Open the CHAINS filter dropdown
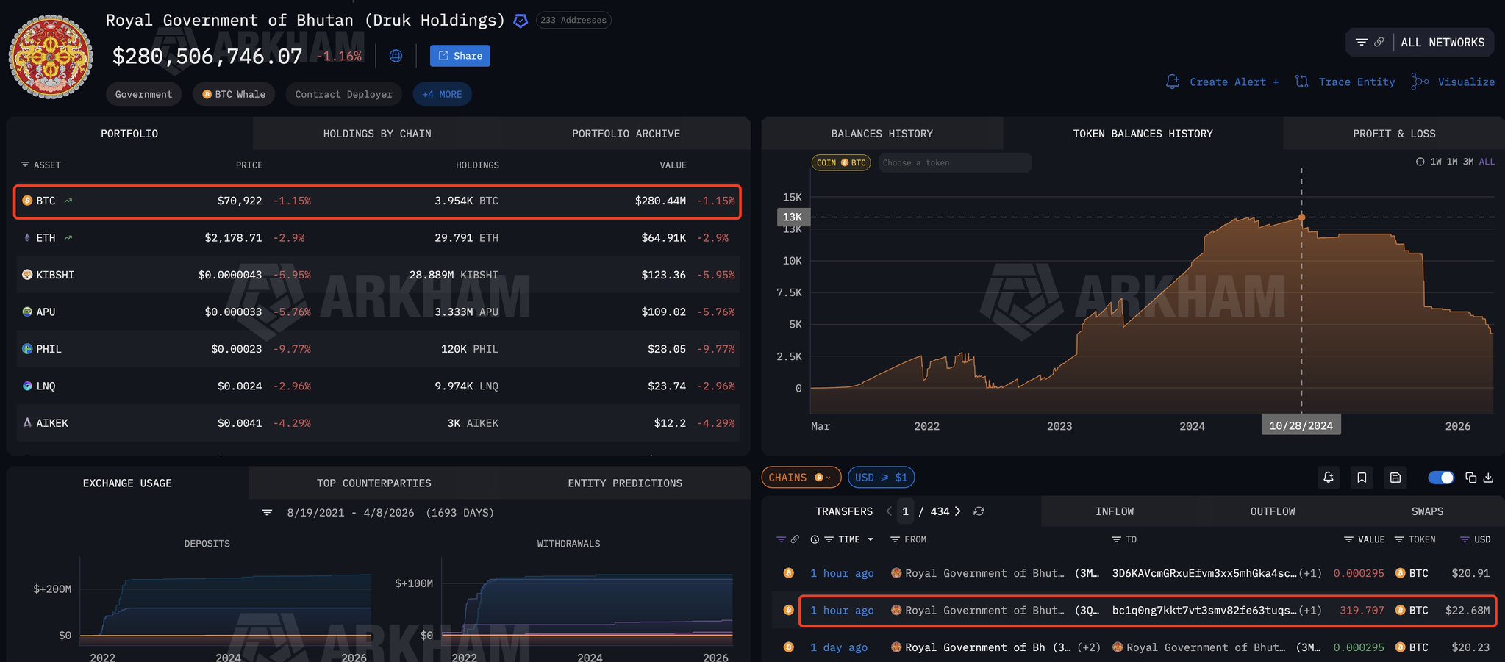Screen dimensions: 1505x662 point(801,478)
